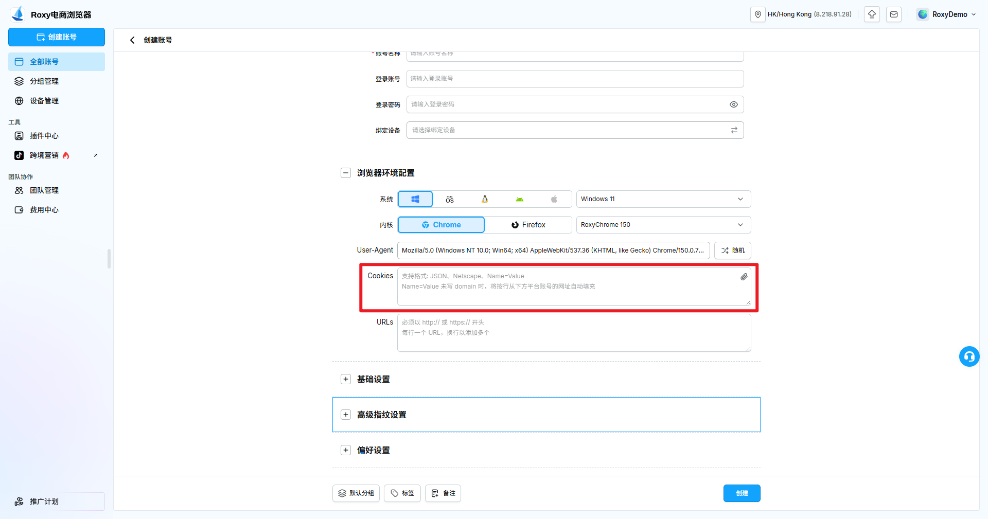988x519 pixels.
Task: Click the 默认分组 button
Action: (356, 493)
